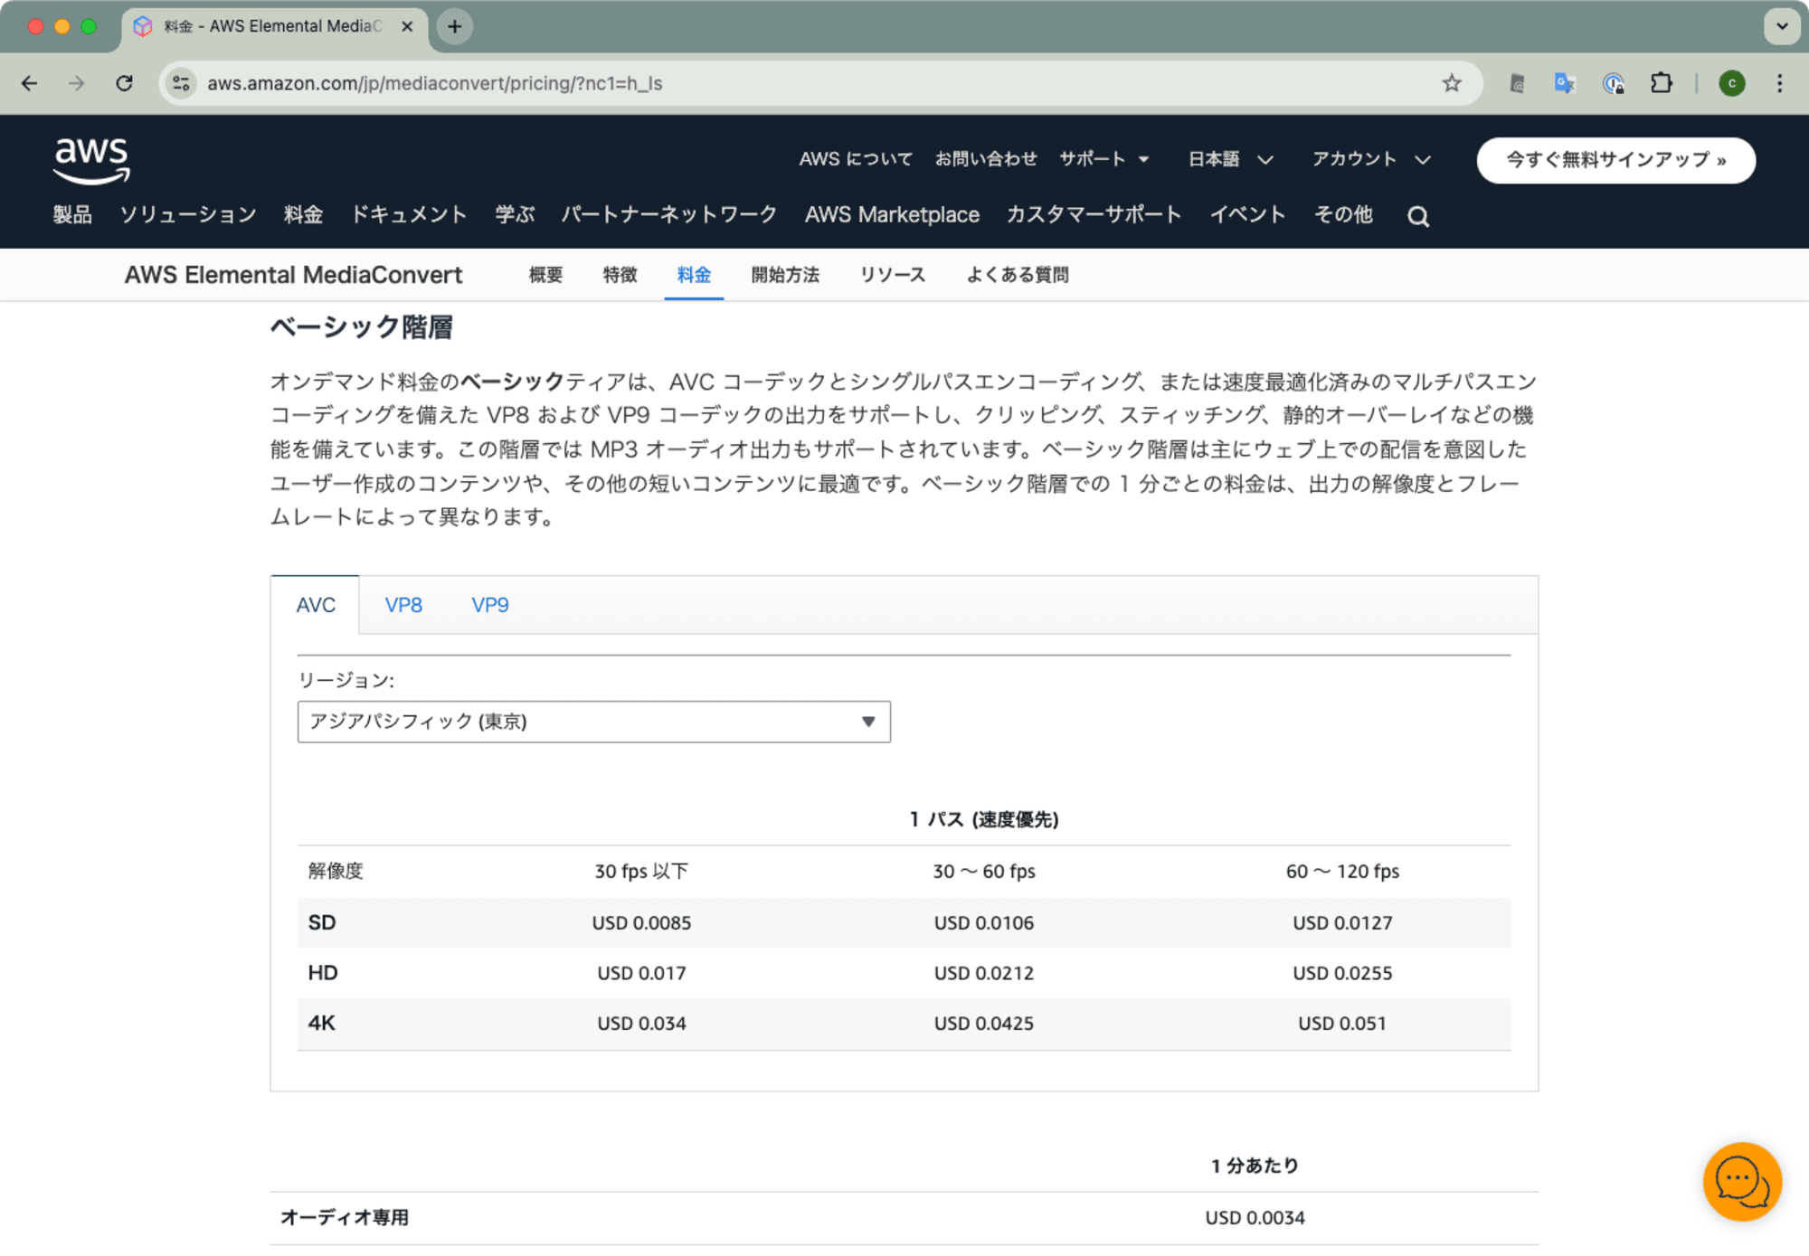Switch to よくある質問 sub-navigation tab
This screenshot has height=1256, width=1809.
click(1018, 275)
